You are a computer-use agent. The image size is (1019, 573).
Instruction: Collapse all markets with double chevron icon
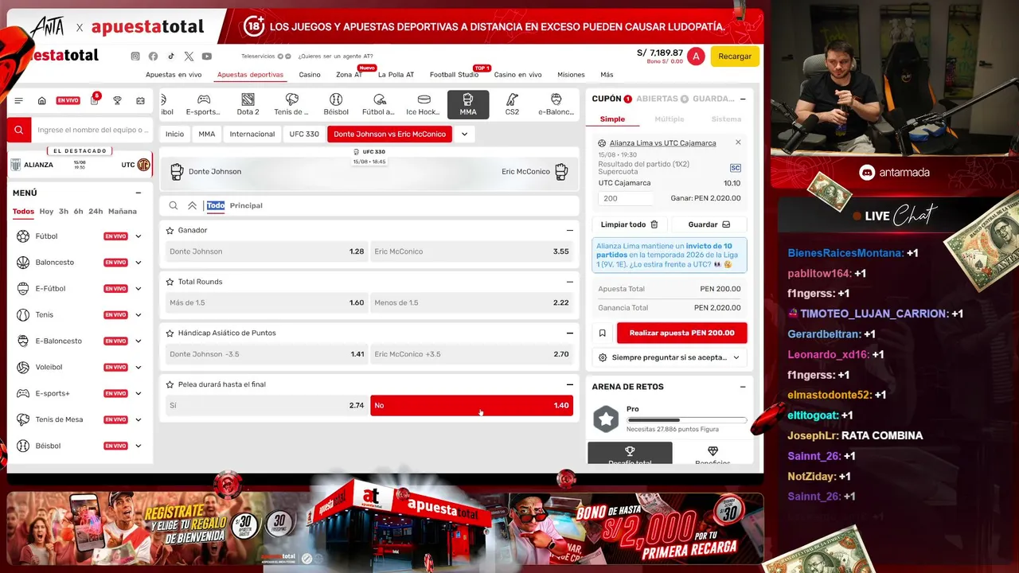[192, 205]
